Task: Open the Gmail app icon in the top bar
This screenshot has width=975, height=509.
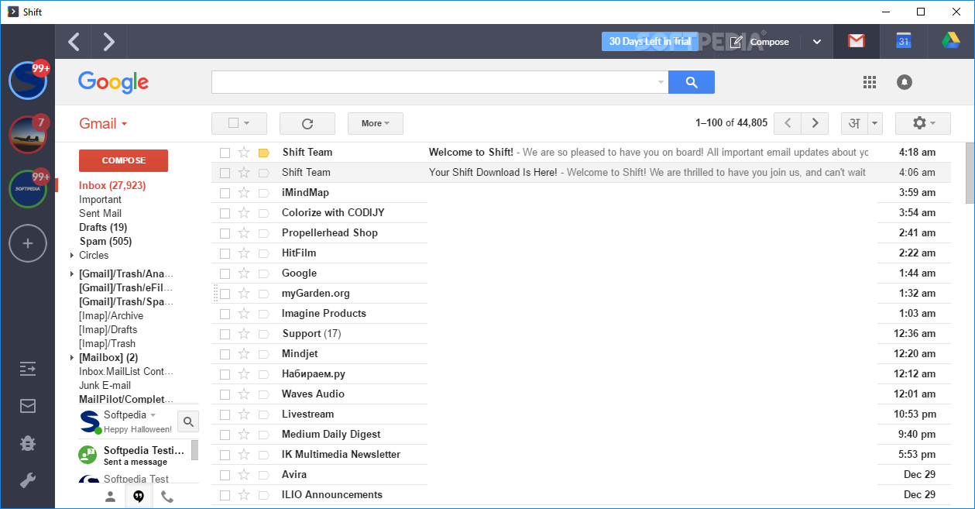Action: [857, 42]
